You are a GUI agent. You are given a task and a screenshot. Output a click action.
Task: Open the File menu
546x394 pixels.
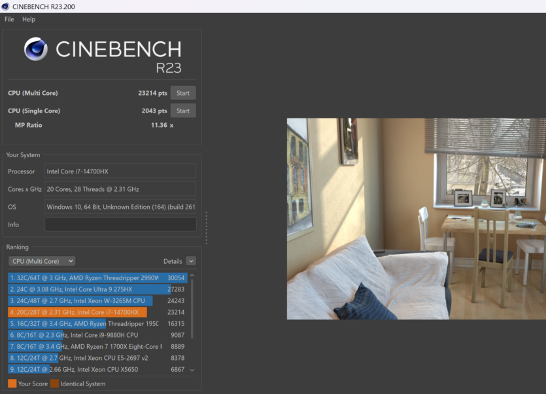point(9,19)
